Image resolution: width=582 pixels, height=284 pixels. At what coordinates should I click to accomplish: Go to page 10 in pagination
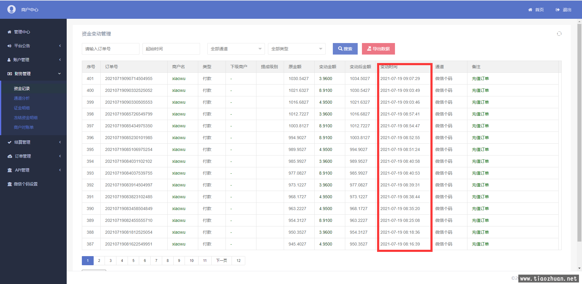point(192,261)
